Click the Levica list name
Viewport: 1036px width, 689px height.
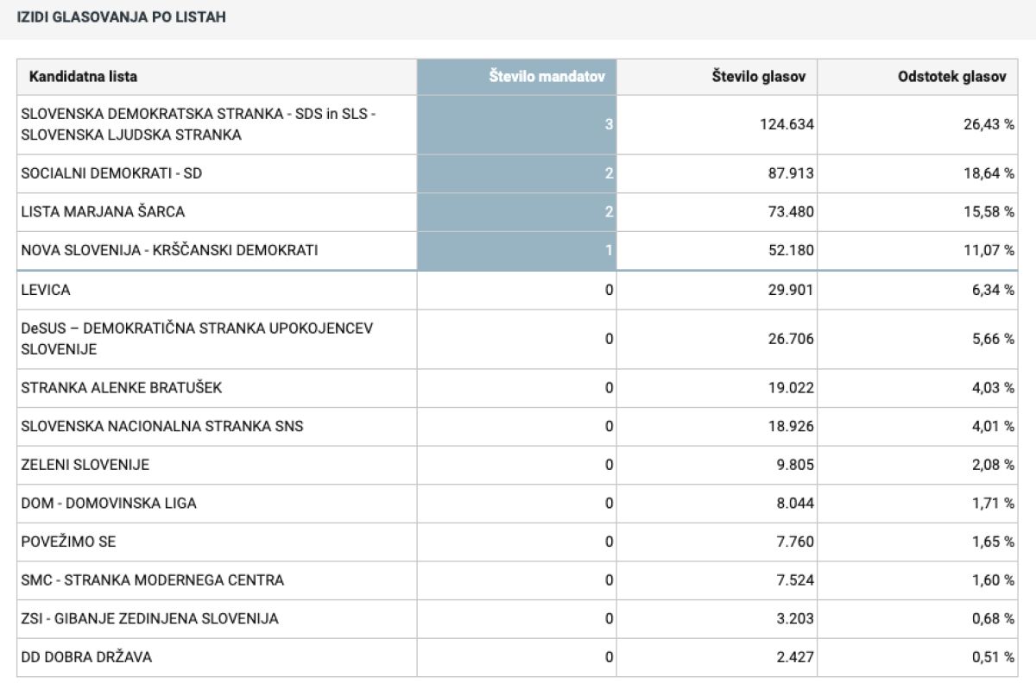[x=46, y=290]
